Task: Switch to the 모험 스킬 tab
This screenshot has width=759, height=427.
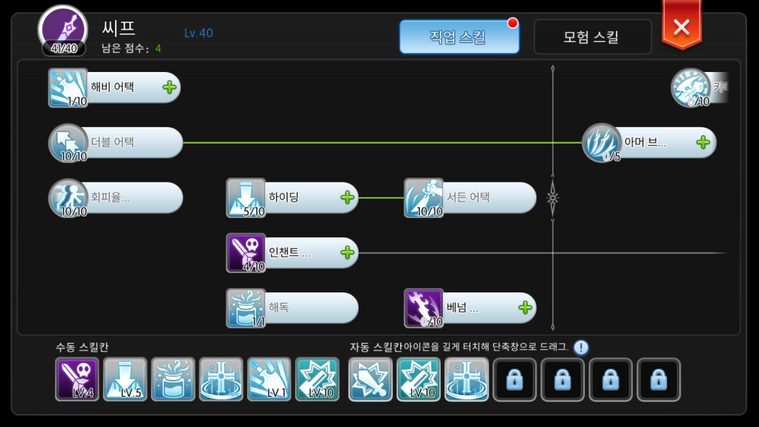Action: [x=593, y=37]
